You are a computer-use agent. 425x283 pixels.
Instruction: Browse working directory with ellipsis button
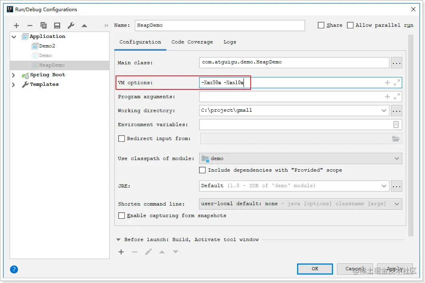397,111
